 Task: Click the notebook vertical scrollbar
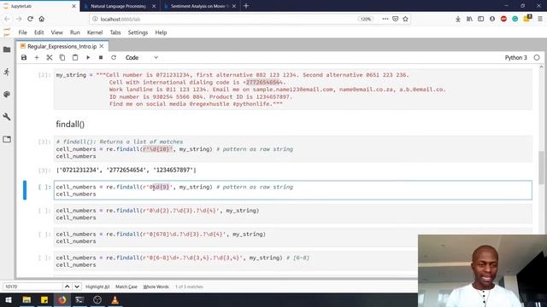(541, 168)
